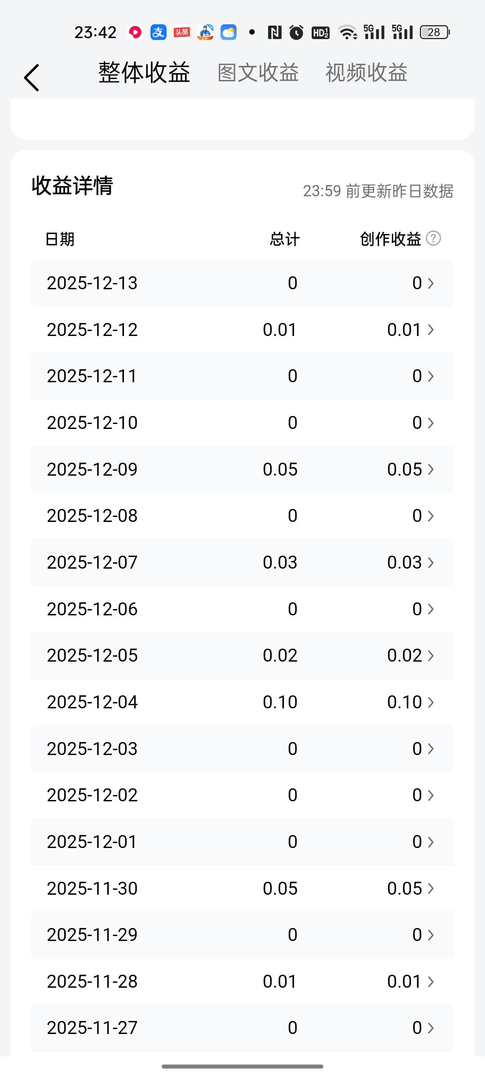Screen dimensions: 485x1078
Task: Tap the battery level indicator
Action: (434, 32)
